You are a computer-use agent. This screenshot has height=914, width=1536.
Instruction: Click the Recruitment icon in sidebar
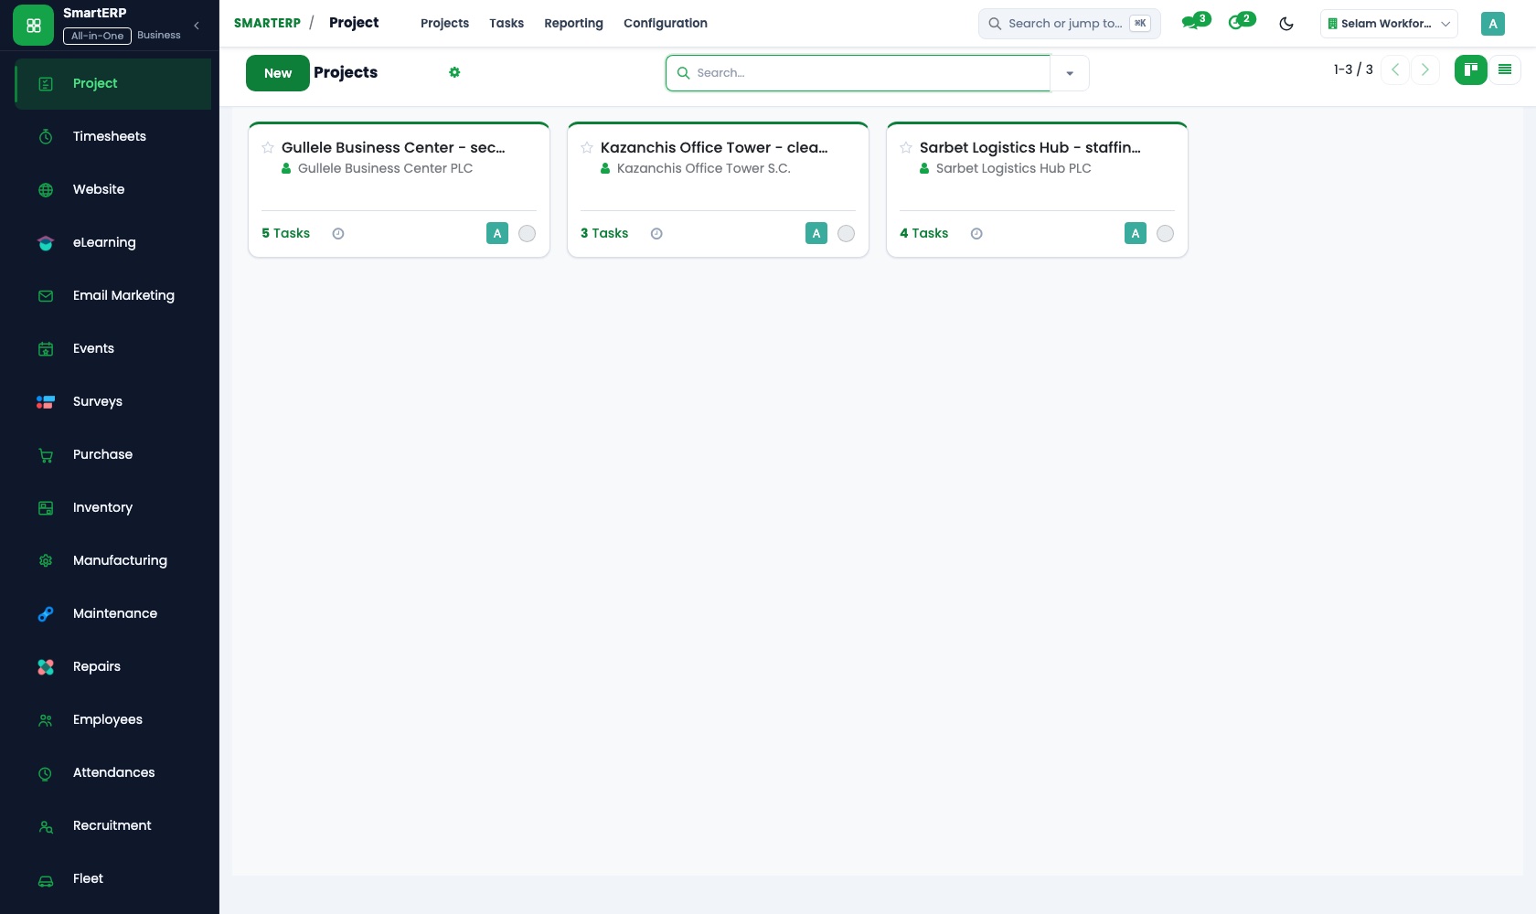46,825
